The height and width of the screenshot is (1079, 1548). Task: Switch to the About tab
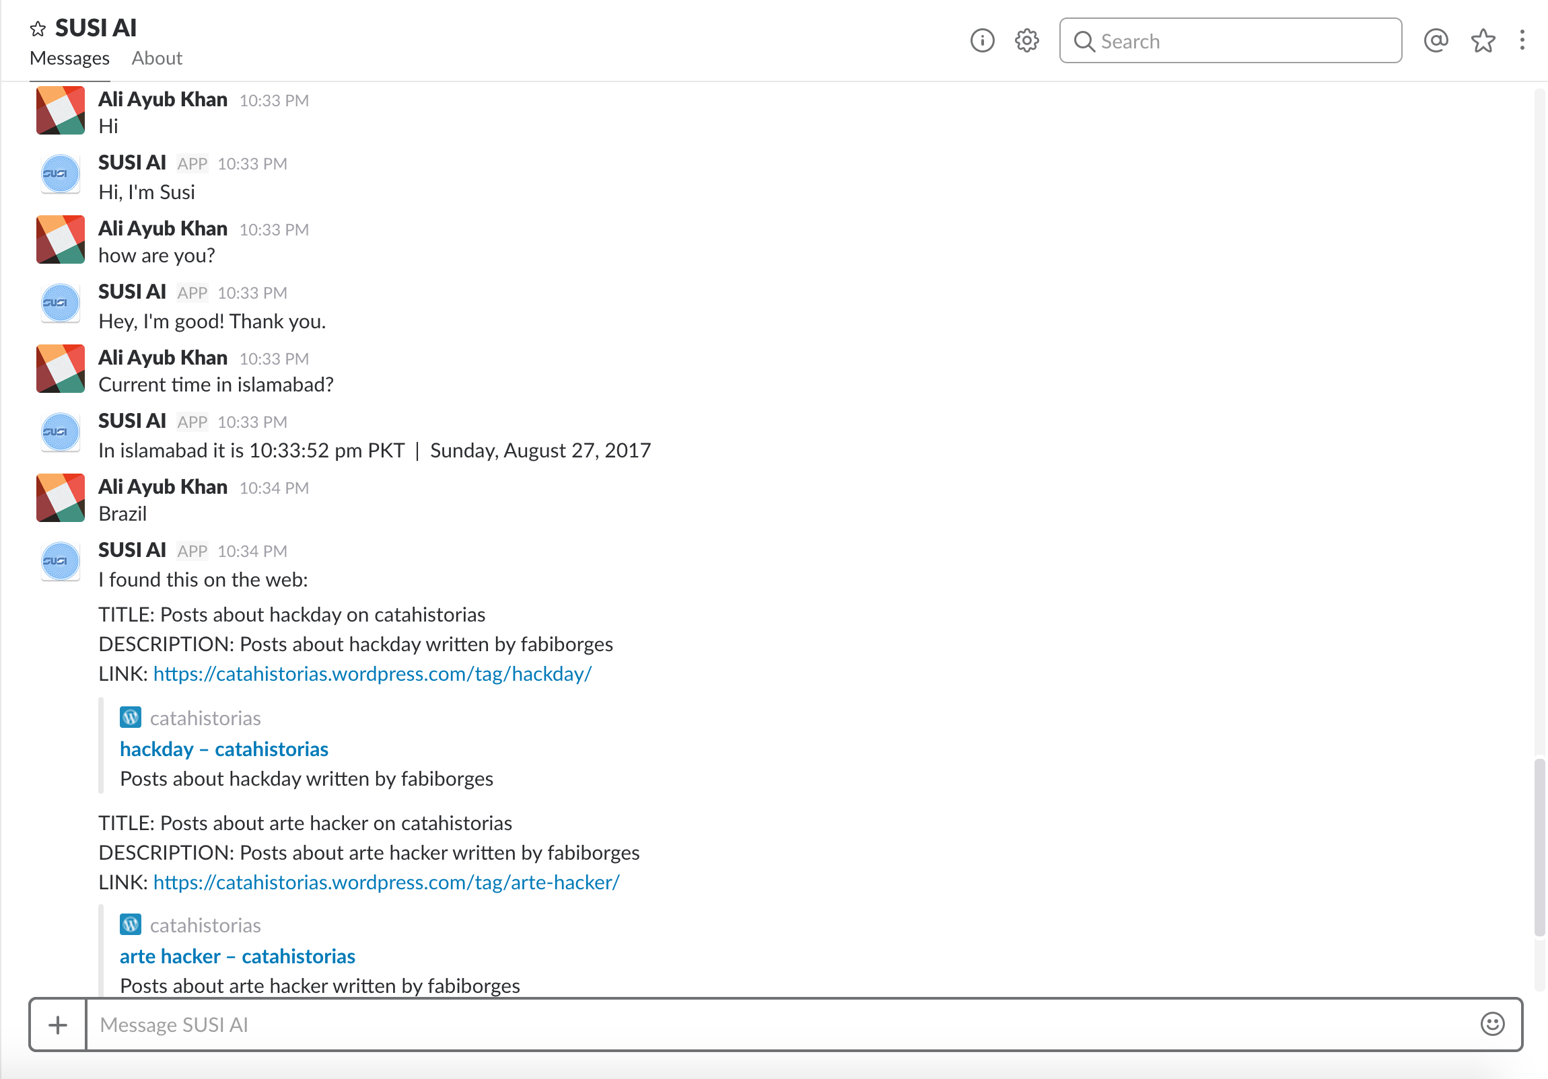(x=156, y=59)
